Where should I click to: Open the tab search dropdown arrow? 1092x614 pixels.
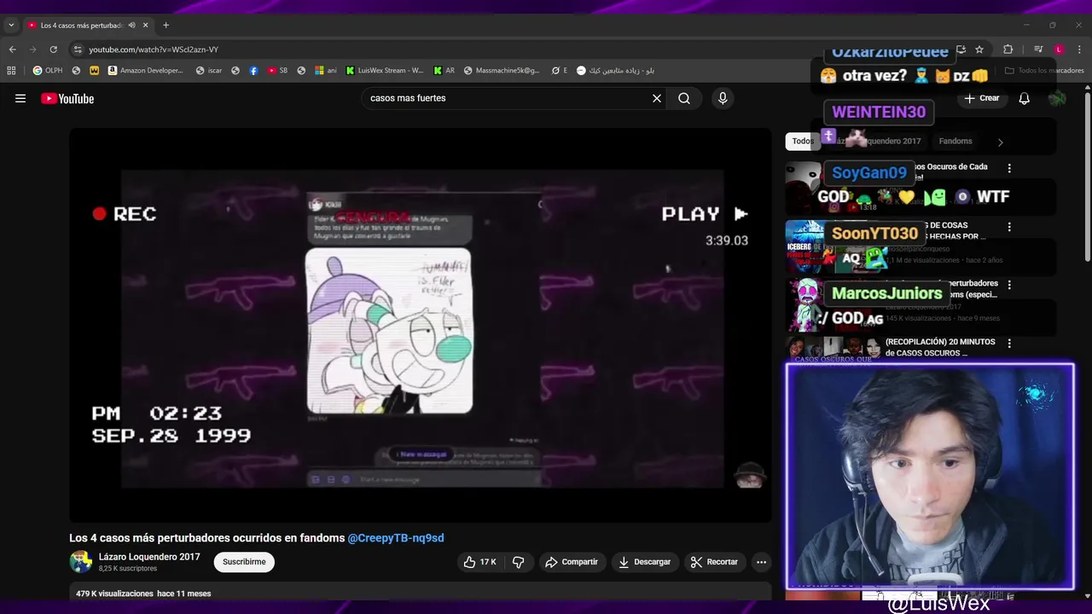point(11,26)
